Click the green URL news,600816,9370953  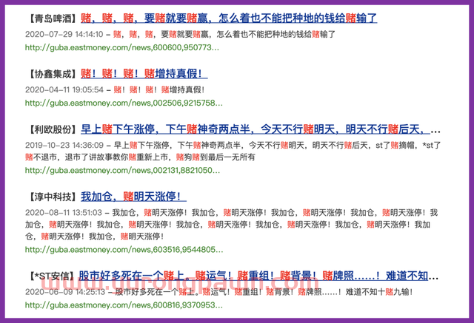(124, 305)
